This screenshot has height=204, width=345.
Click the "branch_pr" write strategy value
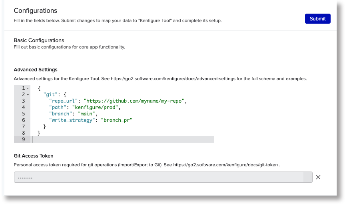117,120
